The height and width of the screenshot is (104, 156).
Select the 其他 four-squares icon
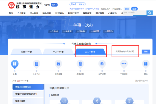pos(146,64)
